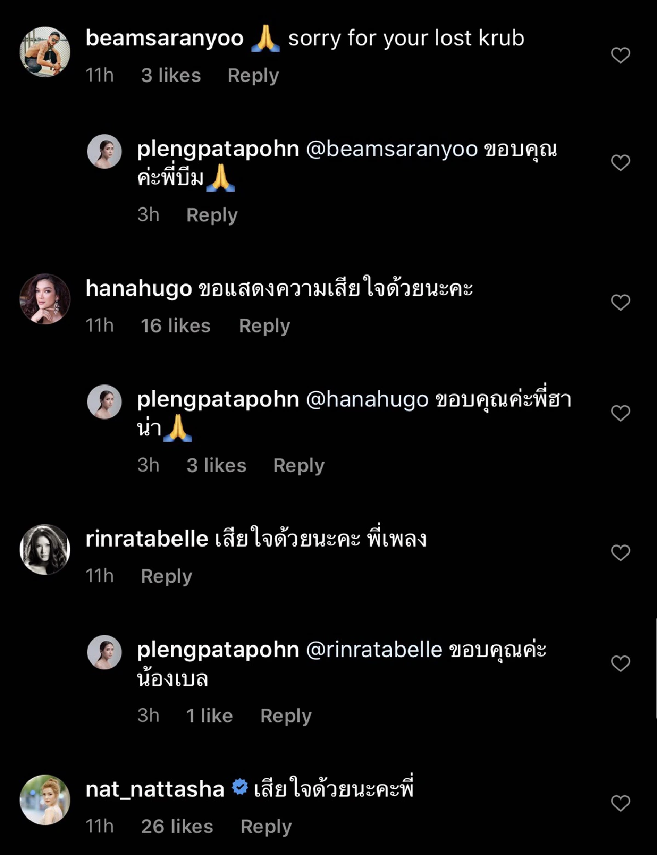View rinratabelle's black-and-white avatar
This screenshot has height=855, width=657.
pos(45,549)
